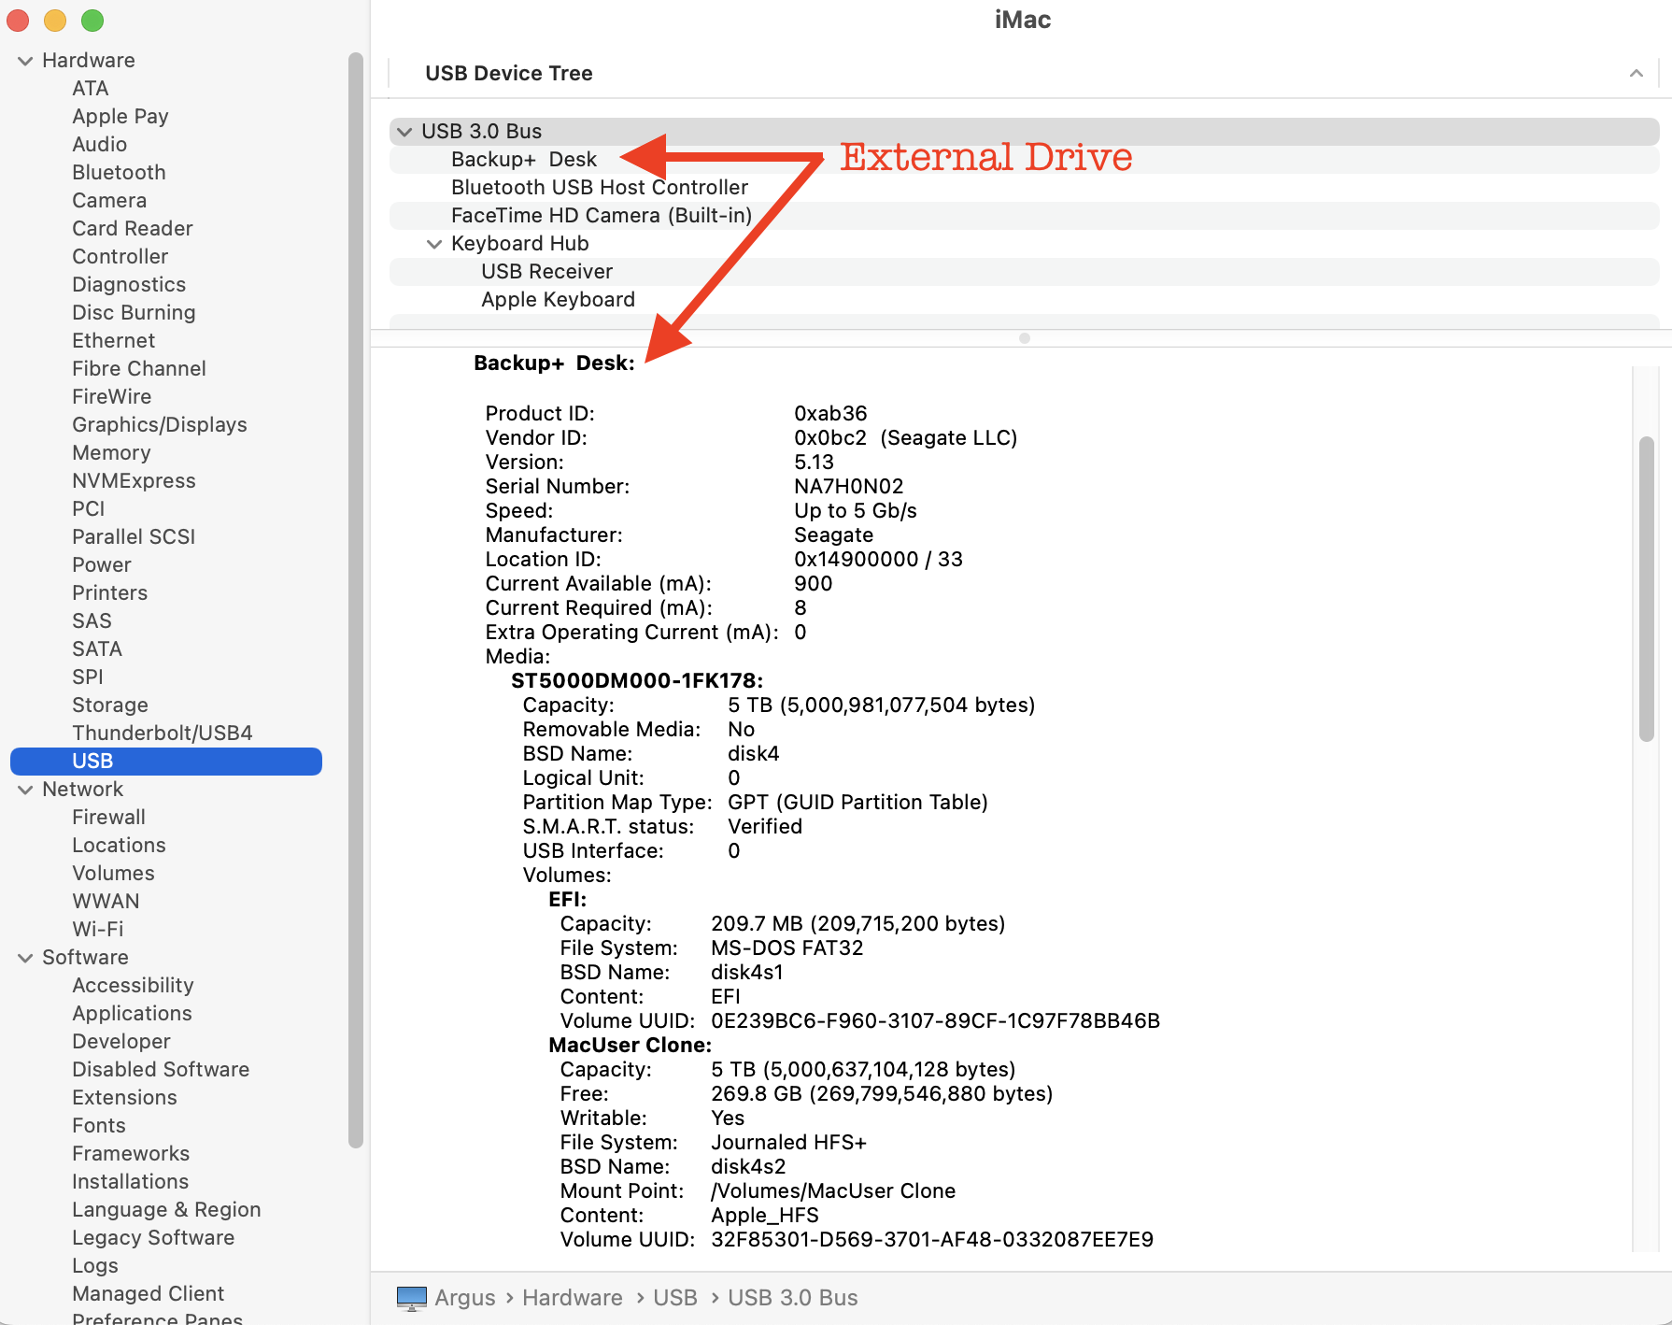Click the sidebar vertical scrollbar
This screenshot has width=1672, height=1325.
click(x=356, y=600)
